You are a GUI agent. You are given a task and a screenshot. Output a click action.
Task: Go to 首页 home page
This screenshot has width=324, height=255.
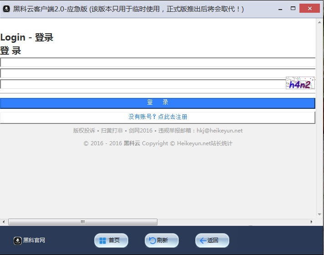coord(111,240)
